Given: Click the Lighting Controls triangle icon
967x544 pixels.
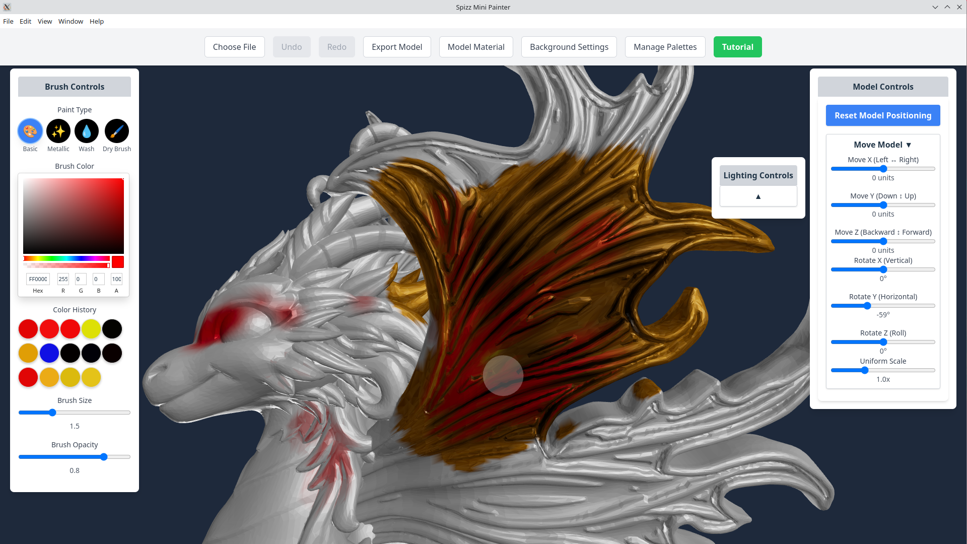Looking at the screenshot, I should 758,196.
